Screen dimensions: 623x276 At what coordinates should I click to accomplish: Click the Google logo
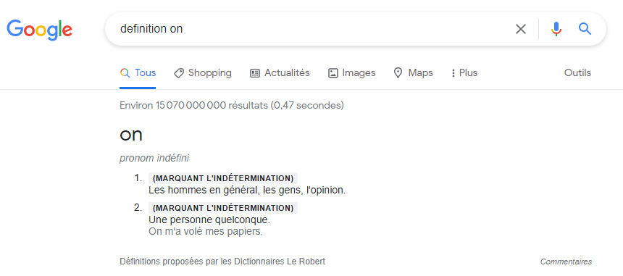(x=40, y=30)
